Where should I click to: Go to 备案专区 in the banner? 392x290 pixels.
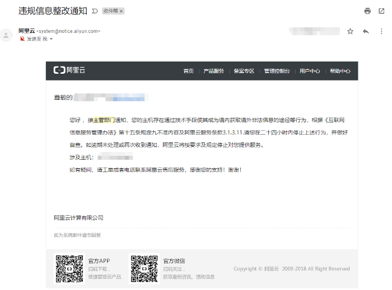tap(244, 71)
